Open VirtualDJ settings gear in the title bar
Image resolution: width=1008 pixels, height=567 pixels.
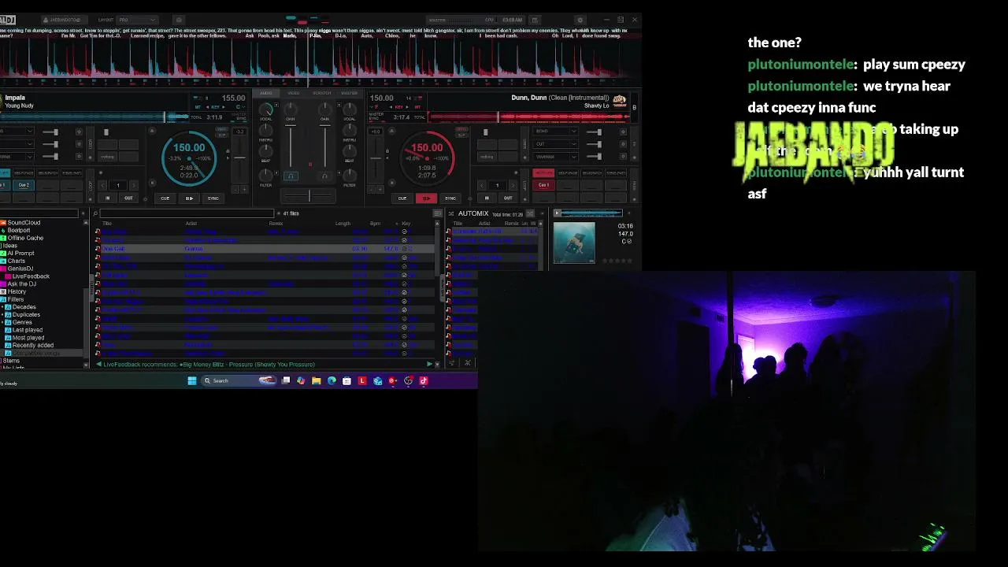coord(580,20)
